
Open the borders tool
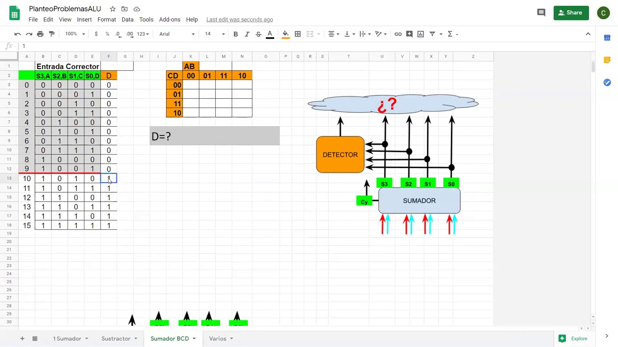[297, 34]
